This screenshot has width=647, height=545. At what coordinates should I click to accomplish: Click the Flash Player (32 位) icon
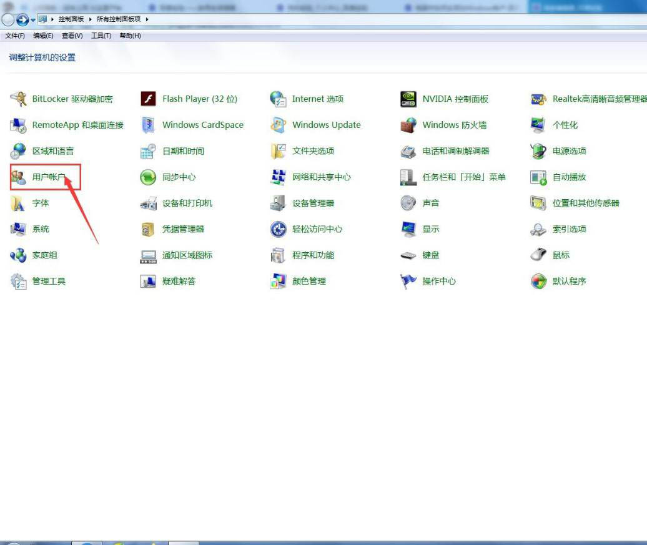(x=148, y=99)
